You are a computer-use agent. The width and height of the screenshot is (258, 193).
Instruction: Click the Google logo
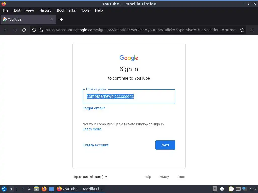click(129, 58)
